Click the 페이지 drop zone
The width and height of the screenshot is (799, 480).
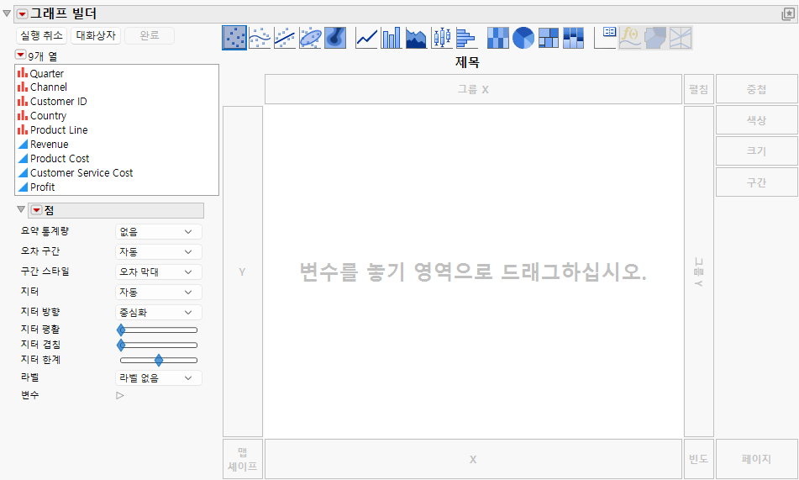757,459
